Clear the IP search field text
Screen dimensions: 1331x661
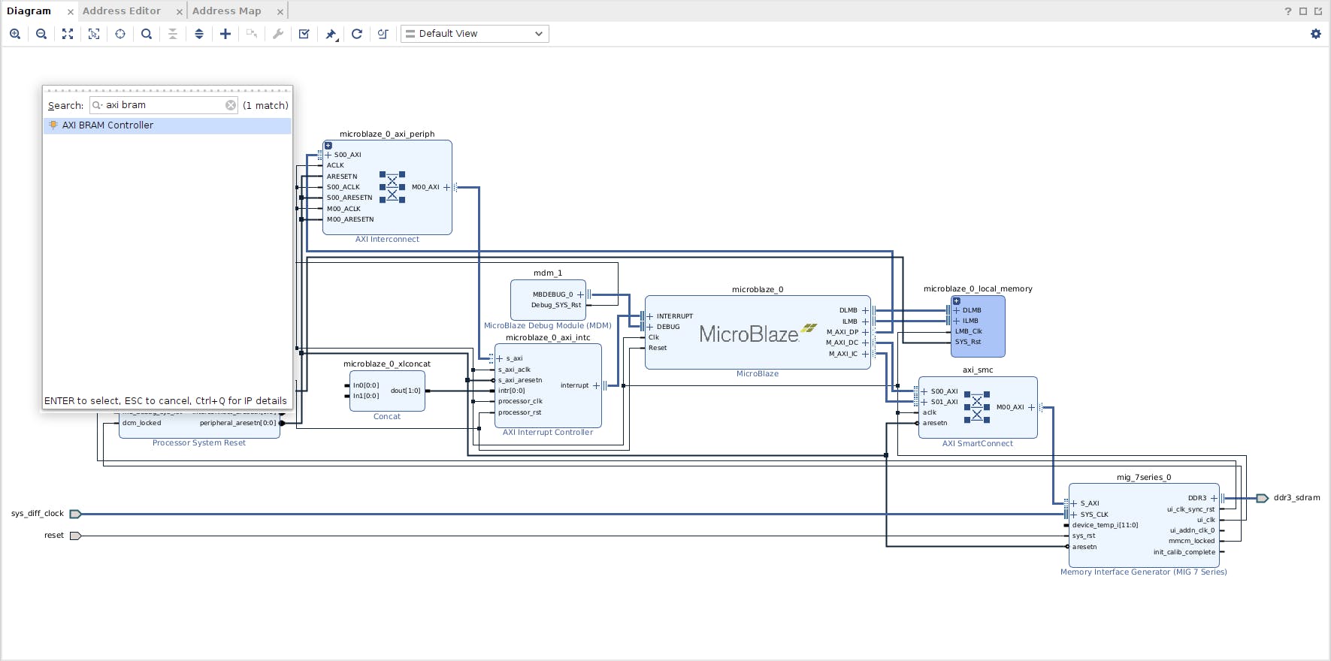pos(231,105)
